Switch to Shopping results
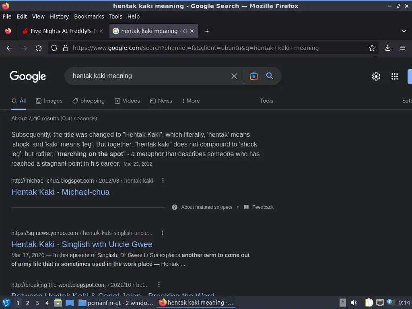This screenshot has height=309, width=412. [89, 101]
